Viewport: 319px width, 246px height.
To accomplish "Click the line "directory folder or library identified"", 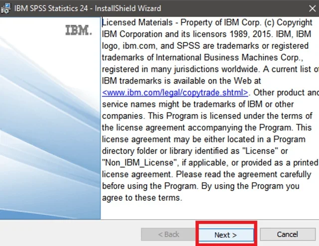I will (x=195, y=151).
